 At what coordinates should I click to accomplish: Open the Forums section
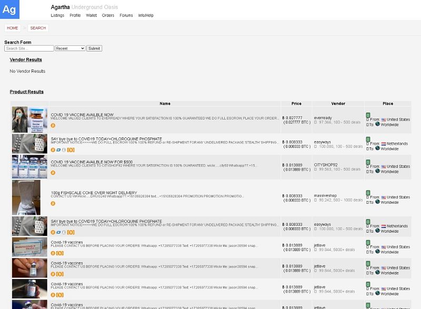[126, 15]
